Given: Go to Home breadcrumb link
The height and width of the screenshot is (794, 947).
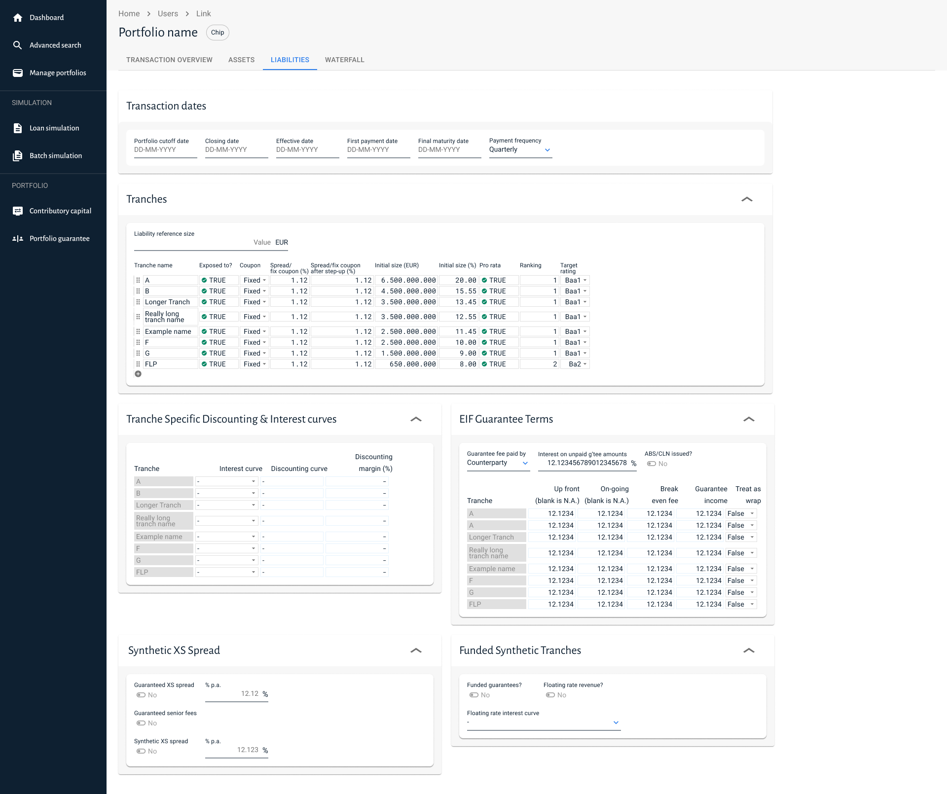Looking at the screenshot, I should click(129, 14).
